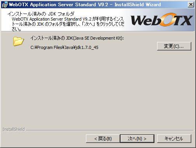
Task: Click the installer icon in the title bar
Action: (x=5, y=5)
